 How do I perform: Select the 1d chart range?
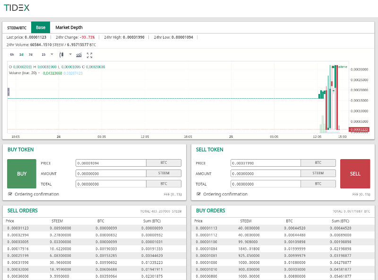[21, 55]
